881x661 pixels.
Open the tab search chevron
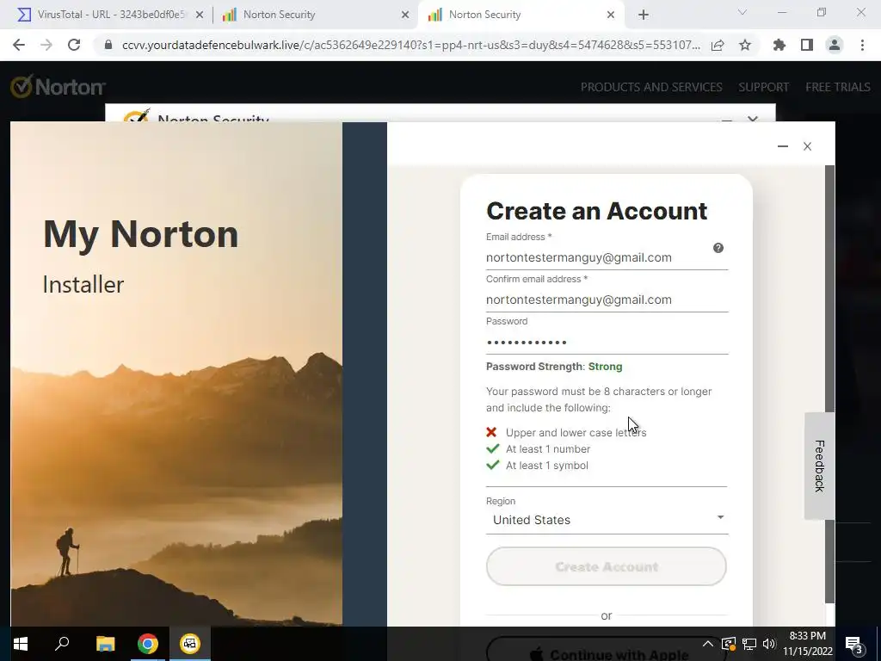pos(742,12)
